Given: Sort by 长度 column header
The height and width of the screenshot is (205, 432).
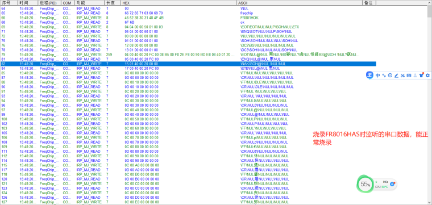Looking at the screenshot, I should [113, 2].
